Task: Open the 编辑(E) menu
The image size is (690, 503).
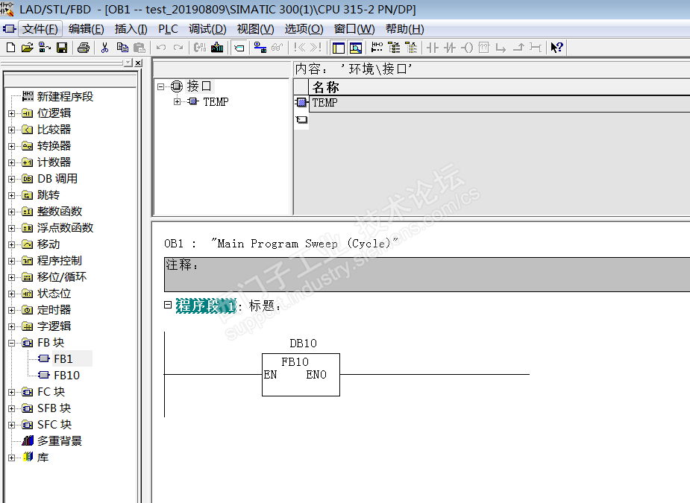Action: coord(87,29)
